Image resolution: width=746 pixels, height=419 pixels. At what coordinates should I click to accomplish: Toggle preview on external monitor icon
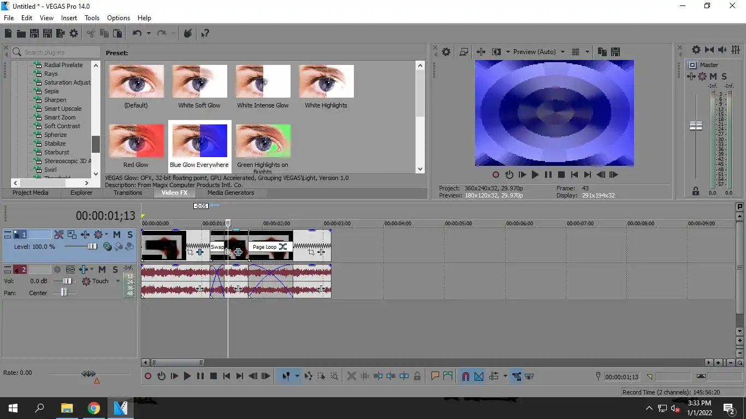(464, 52)
